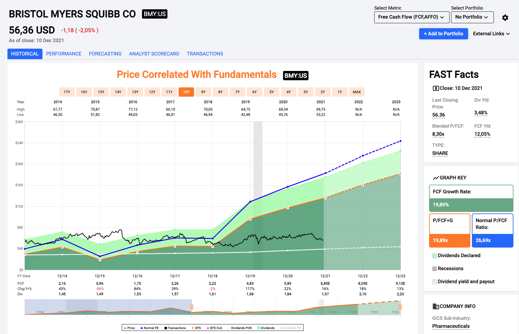
Task: Click the right orange range slider handle
Action: click(400, 307)
